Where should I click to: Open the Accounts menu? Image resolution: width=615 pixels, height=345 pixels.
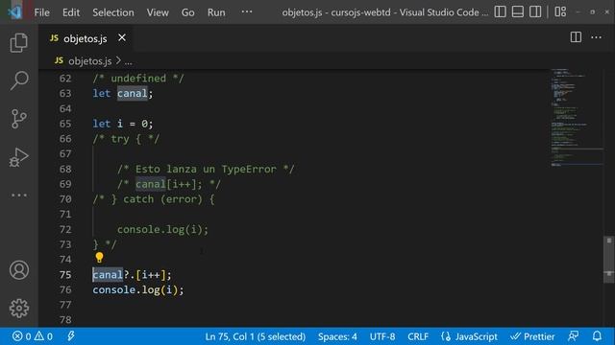click(x=19, y=270)
